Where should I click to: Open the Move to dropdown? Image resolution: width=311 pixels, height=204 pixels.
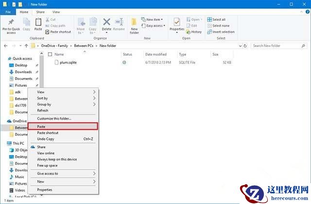point(81,31)
